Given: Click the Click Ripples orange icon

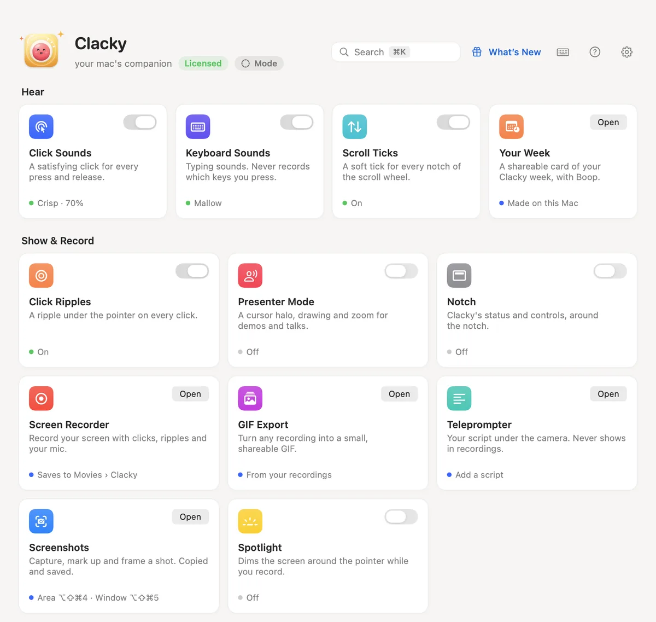Looking at the screenshot, I should tap(41, 276).
